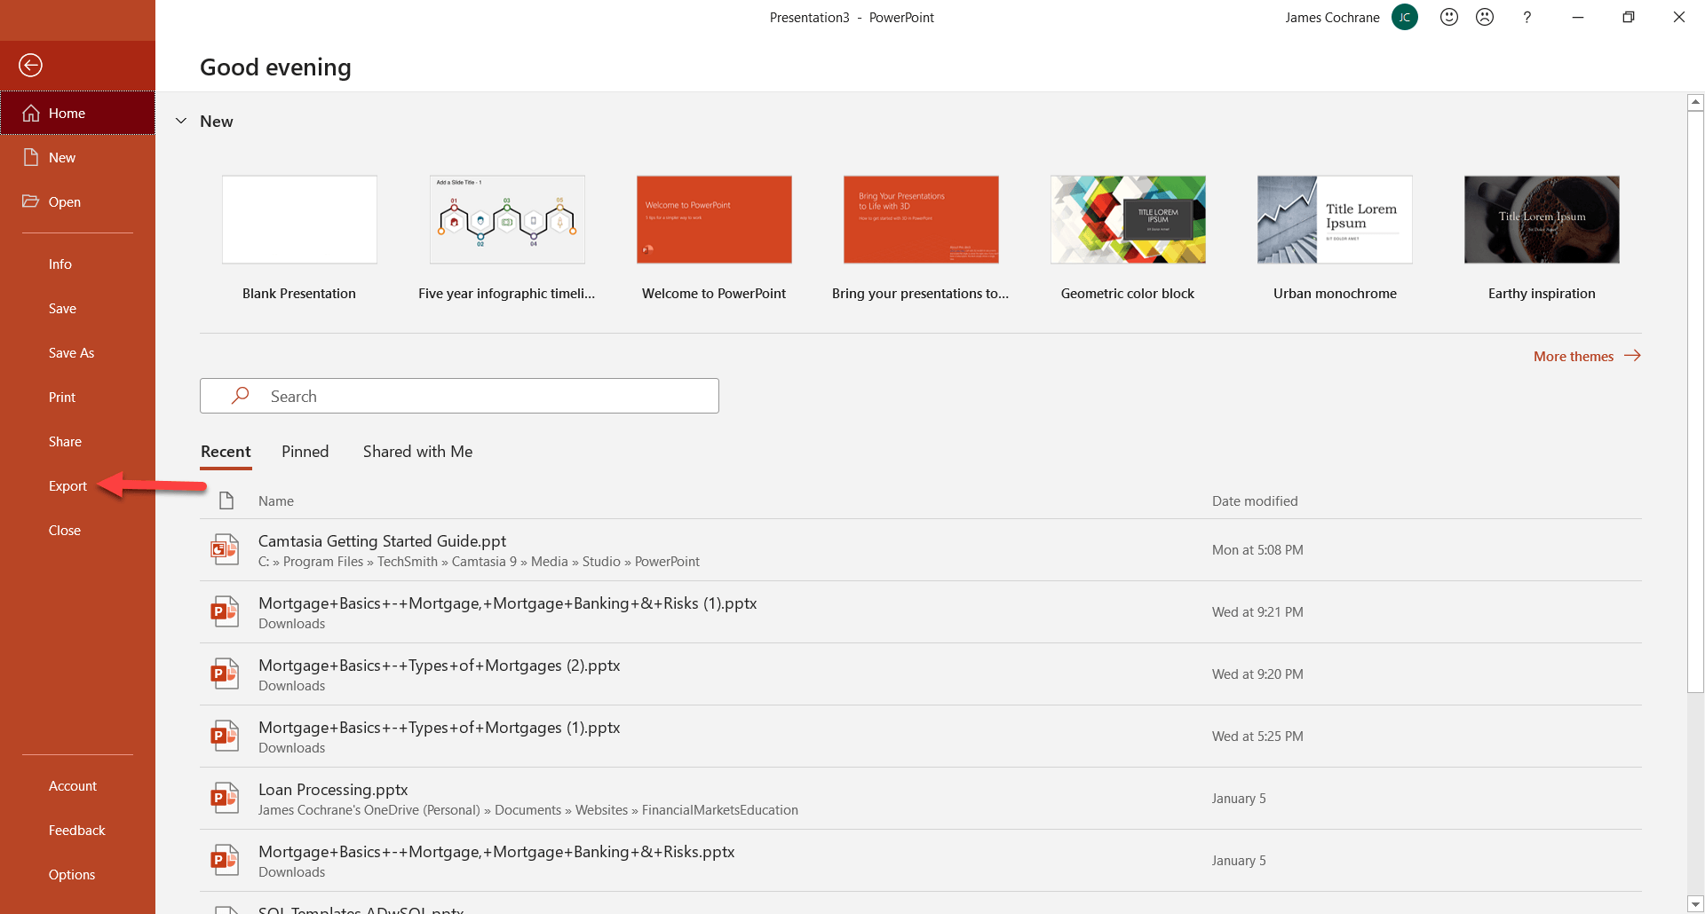Click the Camtasia Getting Started Guide file icon
The image size is (1705, 914).
point(224,549)
